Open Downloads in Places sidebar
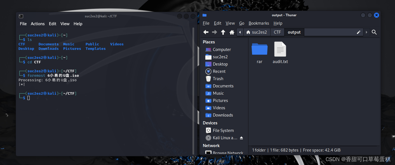395x165 pixels. click(223, 115)
